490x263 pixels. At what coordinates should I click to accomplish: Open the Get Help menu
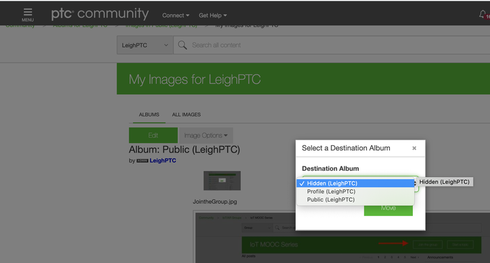point(212,15)
